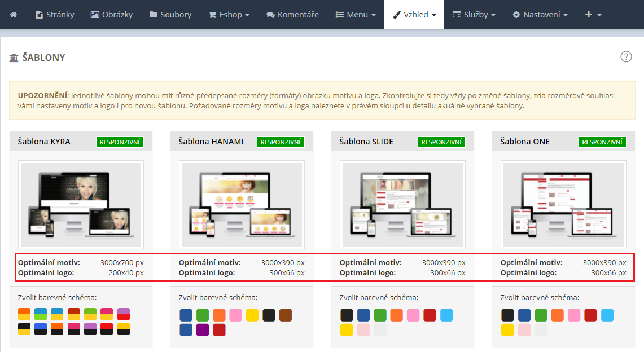Expand the Eshop dropdown menu
644x352 pixels.
pyautogui.click(x=229, y=15)
